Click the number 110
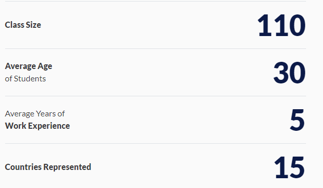This screenshot has width=323, height=188. tap(281, 25)
